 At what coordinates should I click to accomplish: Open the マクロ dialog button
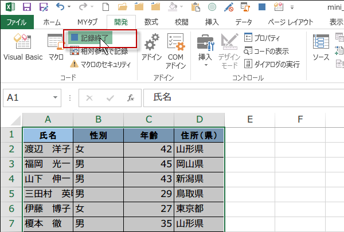pos(56,47)
